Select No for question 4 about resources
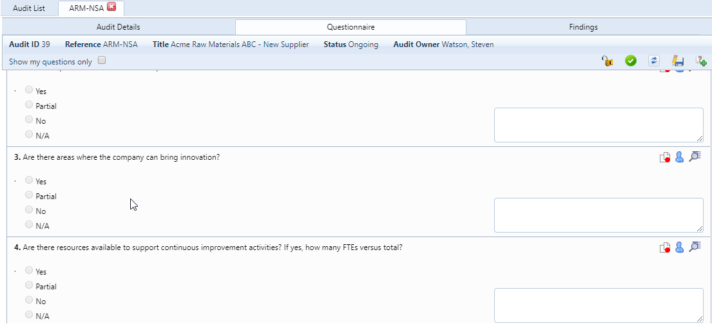 pyautogui.click(x=29, y=300)
